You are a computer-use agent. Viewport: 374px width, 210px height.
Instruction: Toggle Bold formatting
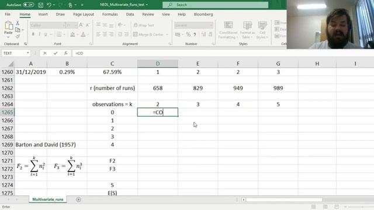[x=33, y=34]
